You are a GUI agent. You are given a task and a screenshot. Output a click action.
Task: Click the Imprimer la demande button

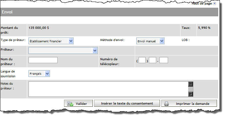pyautogui.click(x=189, y=104)
